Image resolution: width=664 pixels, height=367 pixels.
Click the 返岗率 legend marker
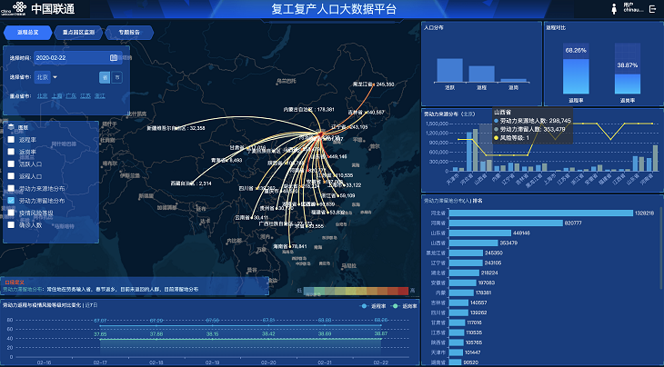(x=396, y=306)
